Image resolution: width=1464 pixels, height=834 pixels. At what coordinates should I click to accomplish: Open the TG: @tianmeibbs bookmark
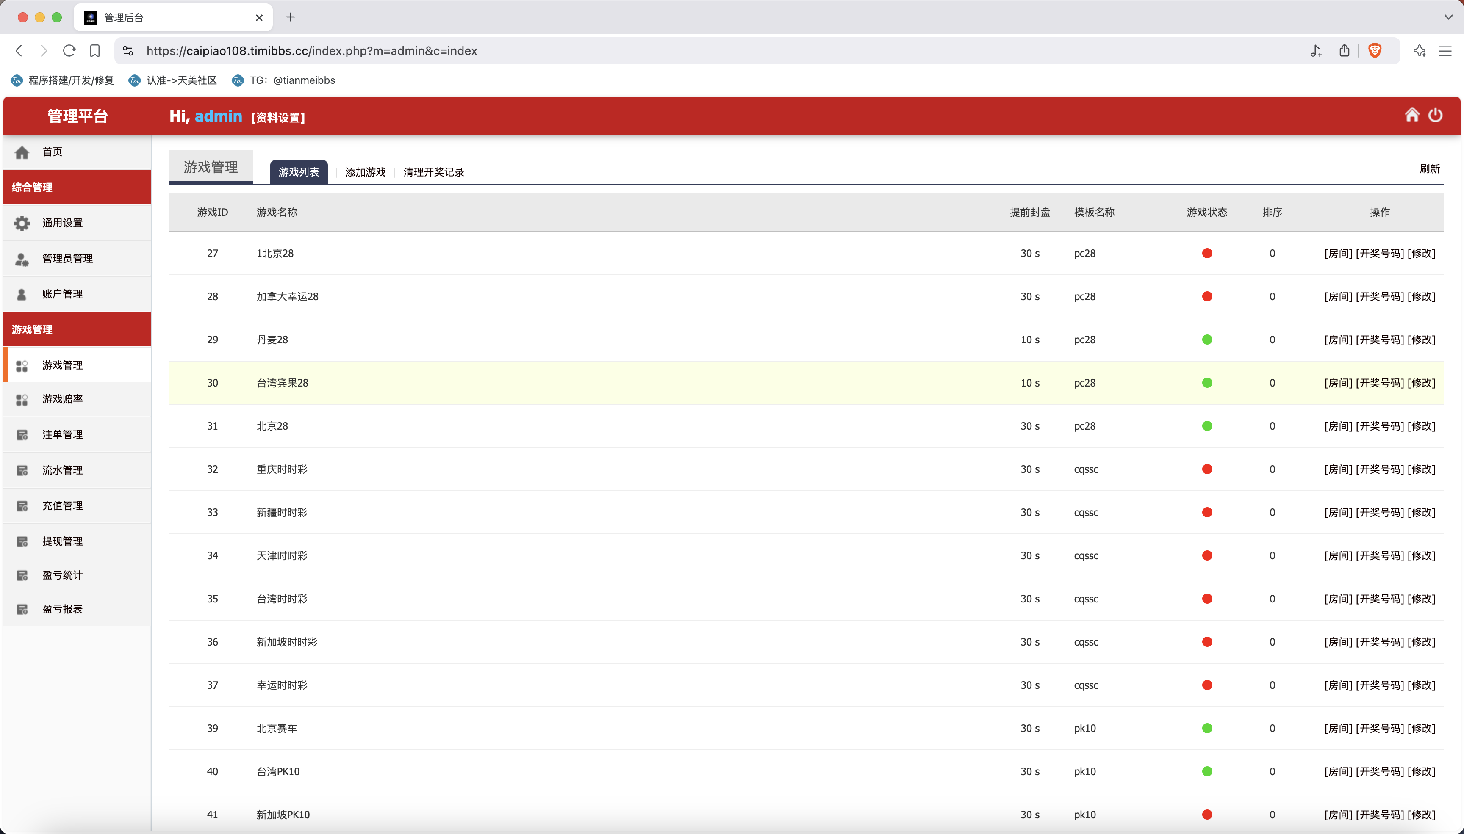click(284, 80)
